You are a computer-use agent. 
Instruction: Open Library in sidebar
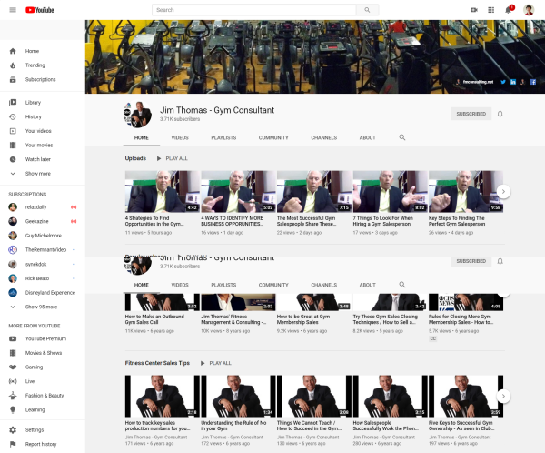(43, 103)
